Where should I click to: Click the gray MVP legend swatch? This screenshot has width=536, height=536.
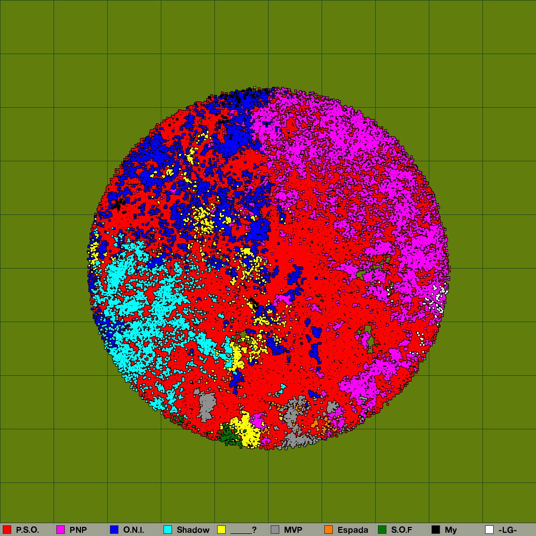275,530
